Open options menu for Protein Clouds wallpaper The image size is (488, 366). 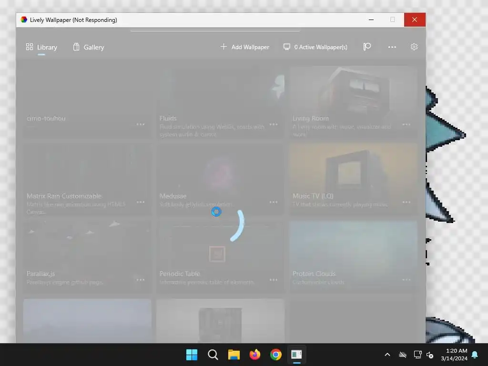[407, 280]
